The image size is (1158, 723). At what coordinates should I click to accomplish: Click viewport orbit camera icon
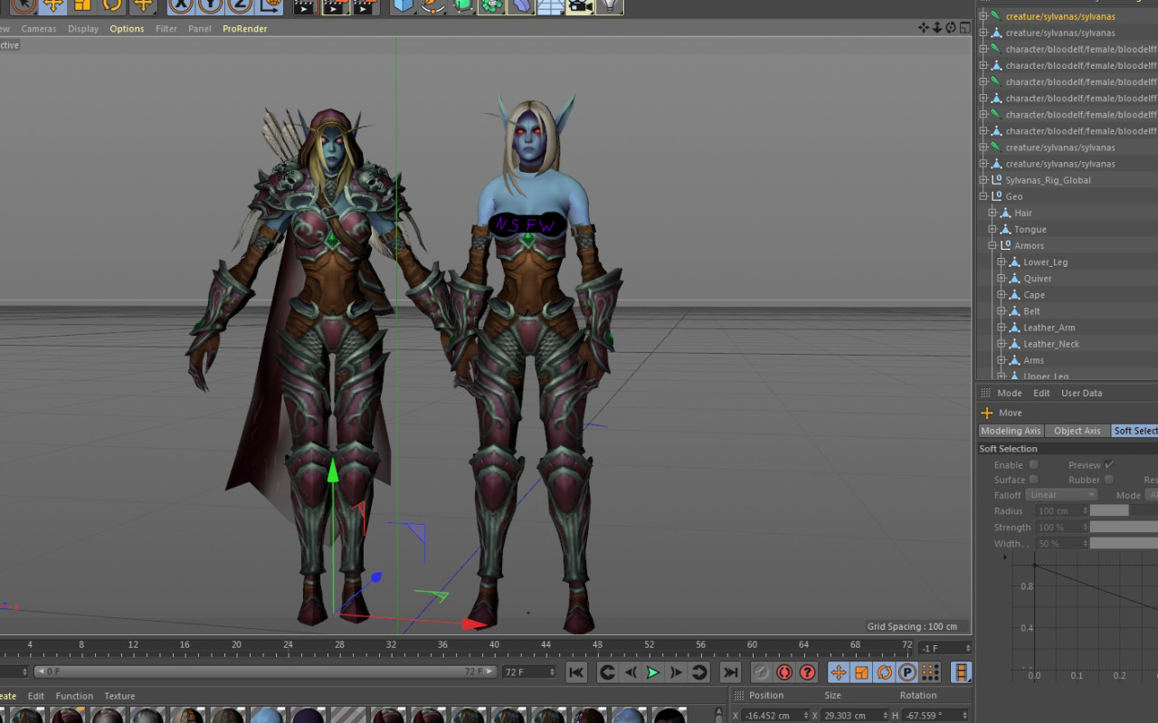point(951,28)
